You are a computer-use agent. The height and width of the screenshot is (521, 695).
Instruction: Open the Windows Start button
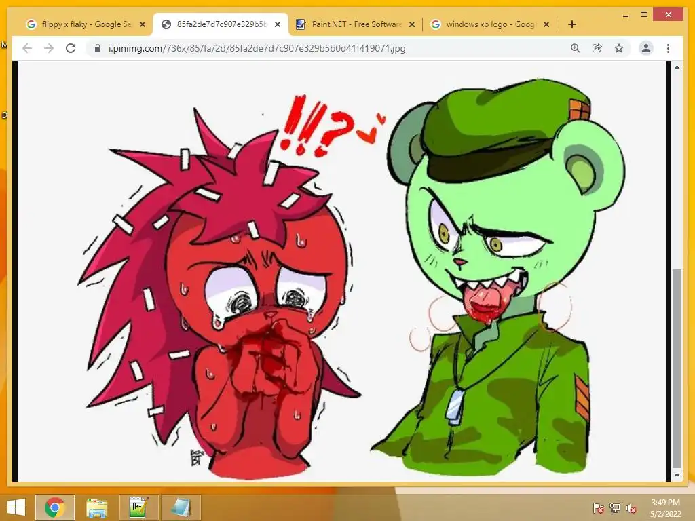[16, 507]
